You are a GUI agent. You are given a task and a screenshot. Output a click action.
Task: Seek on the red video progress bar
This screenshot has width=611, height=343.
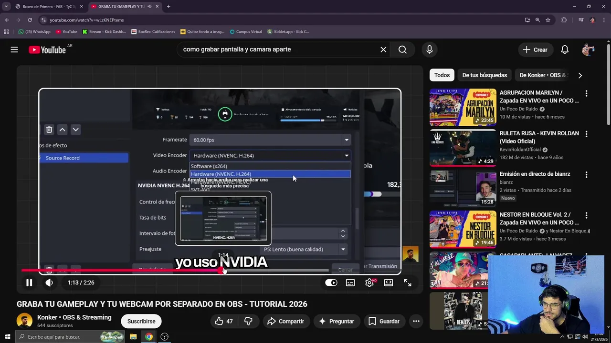(x=175, y=271)
